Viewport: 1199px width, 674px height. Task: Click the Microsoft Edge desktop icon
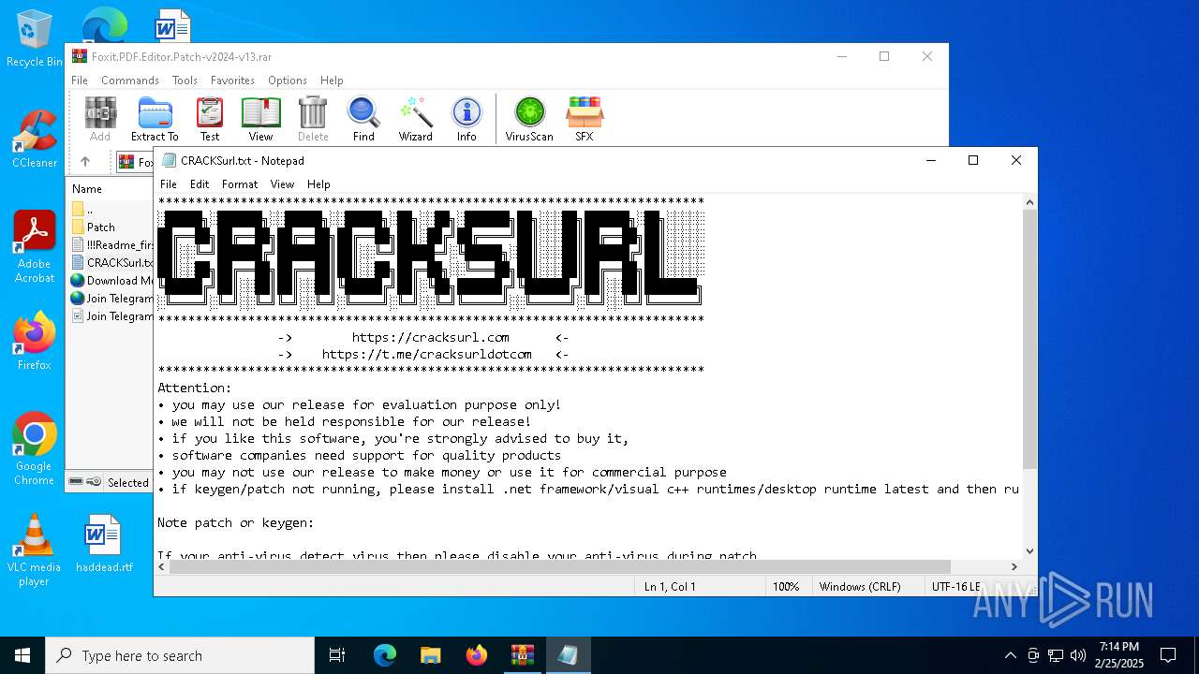coord(105,24)
